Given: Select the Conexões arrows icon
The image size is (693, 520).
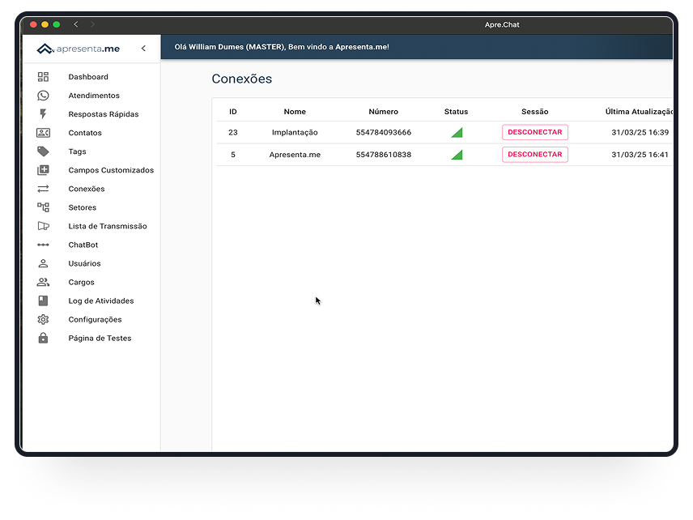Looking at the screenshot, I should coord(43,189).
